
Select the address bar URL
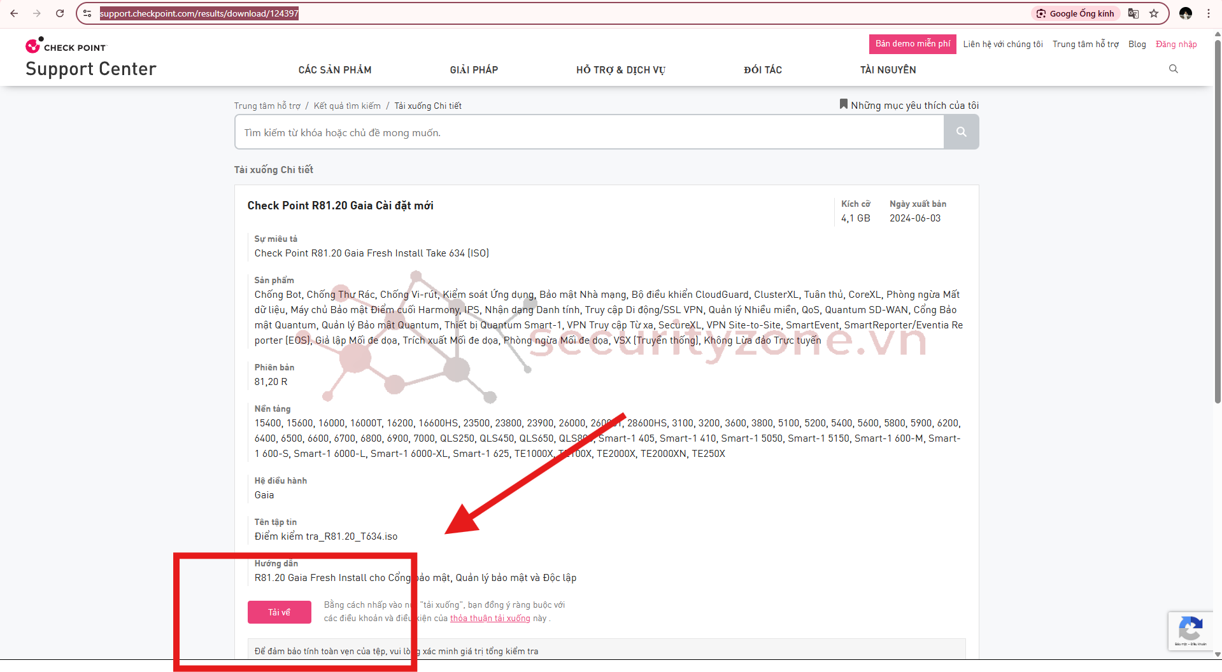[x=199, y=13]
